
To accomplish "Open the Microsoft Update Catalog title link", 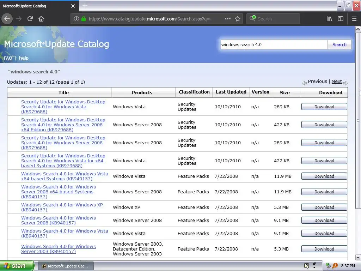I will coord(56,44).
